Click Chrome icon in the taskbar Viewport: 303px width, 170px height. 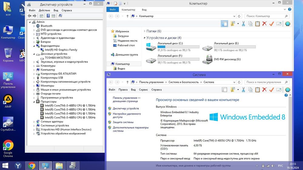(x=32, y=165)
